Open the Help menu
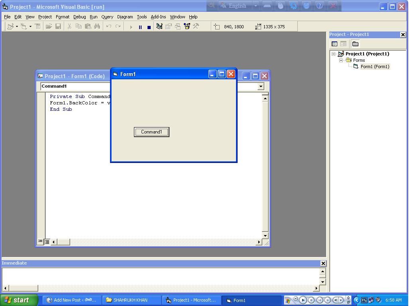The image size is (409, 306). click(193, 17)
